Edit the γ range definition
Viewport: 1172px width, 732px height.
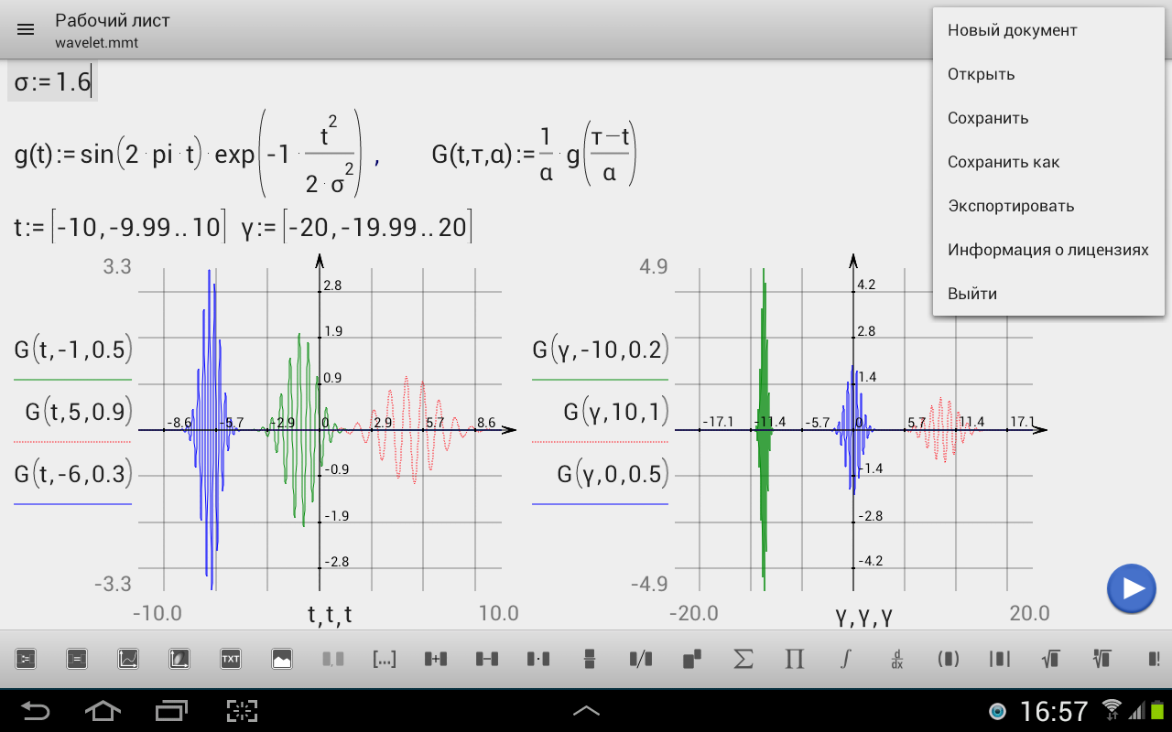(x=356, y=226)
